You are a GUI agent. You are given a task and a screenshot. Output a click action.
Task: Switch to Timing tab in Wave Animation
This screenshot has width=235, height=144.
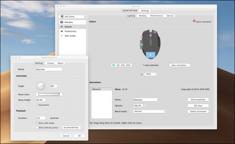[50, 63]
